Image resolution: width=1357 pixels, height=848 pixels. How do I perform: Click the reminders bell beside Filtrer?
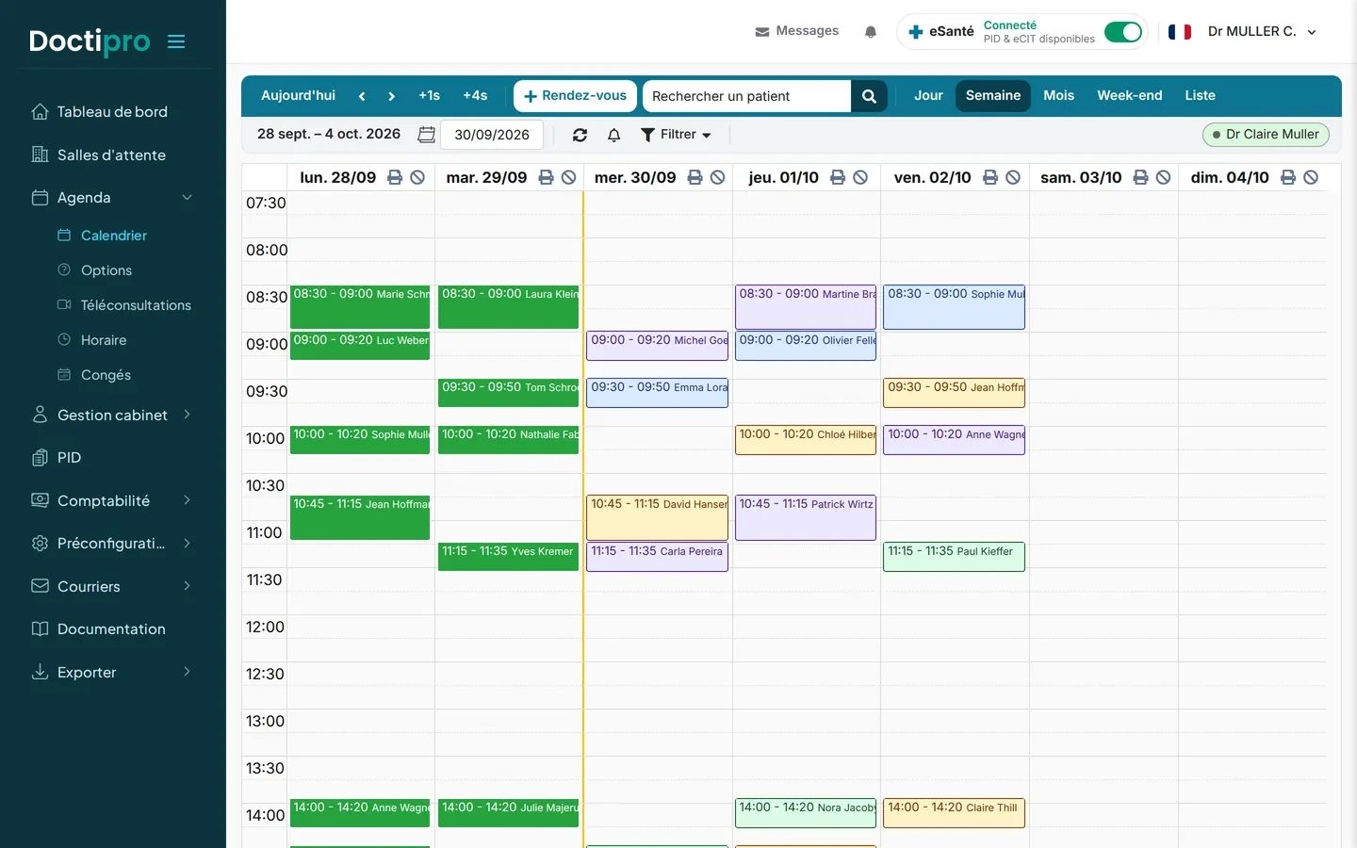coord(614,135)
